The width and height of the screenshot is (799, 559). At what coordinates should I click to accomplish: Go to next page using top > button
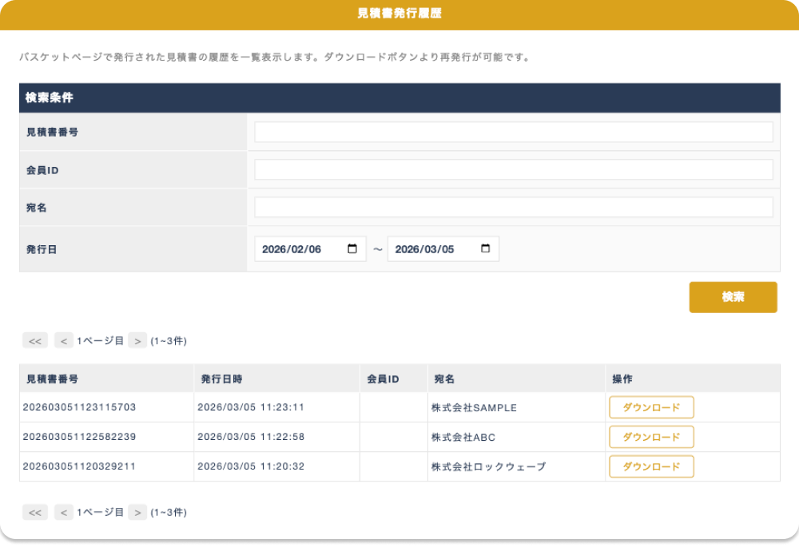tap(137, 341)
